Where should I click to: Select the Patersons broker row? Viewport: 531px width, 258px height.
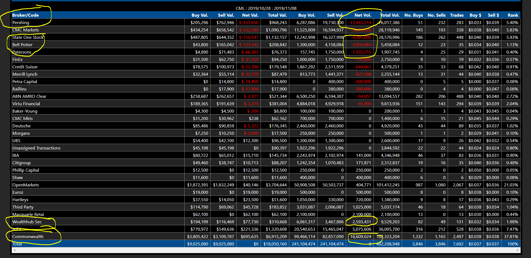[266, 52]
